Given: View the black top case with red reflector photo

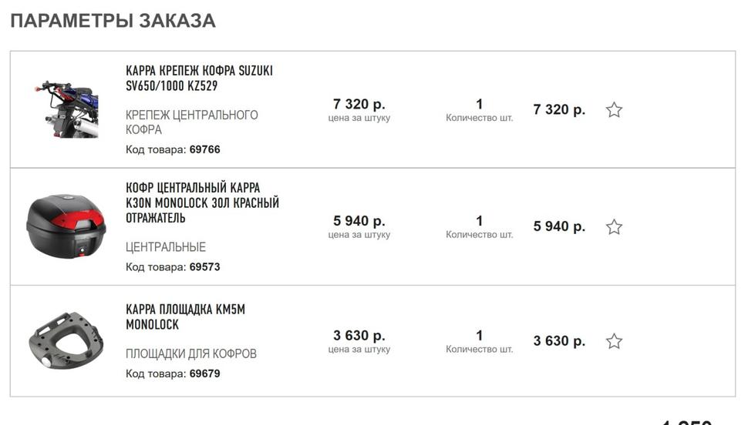Looking at the screenshot, I should click(x=66, y=226).
